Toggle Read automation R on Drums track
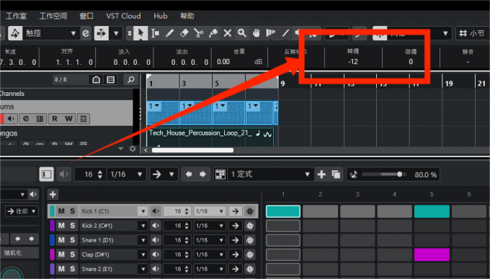490x279 pixels. (x=54, y=118)
